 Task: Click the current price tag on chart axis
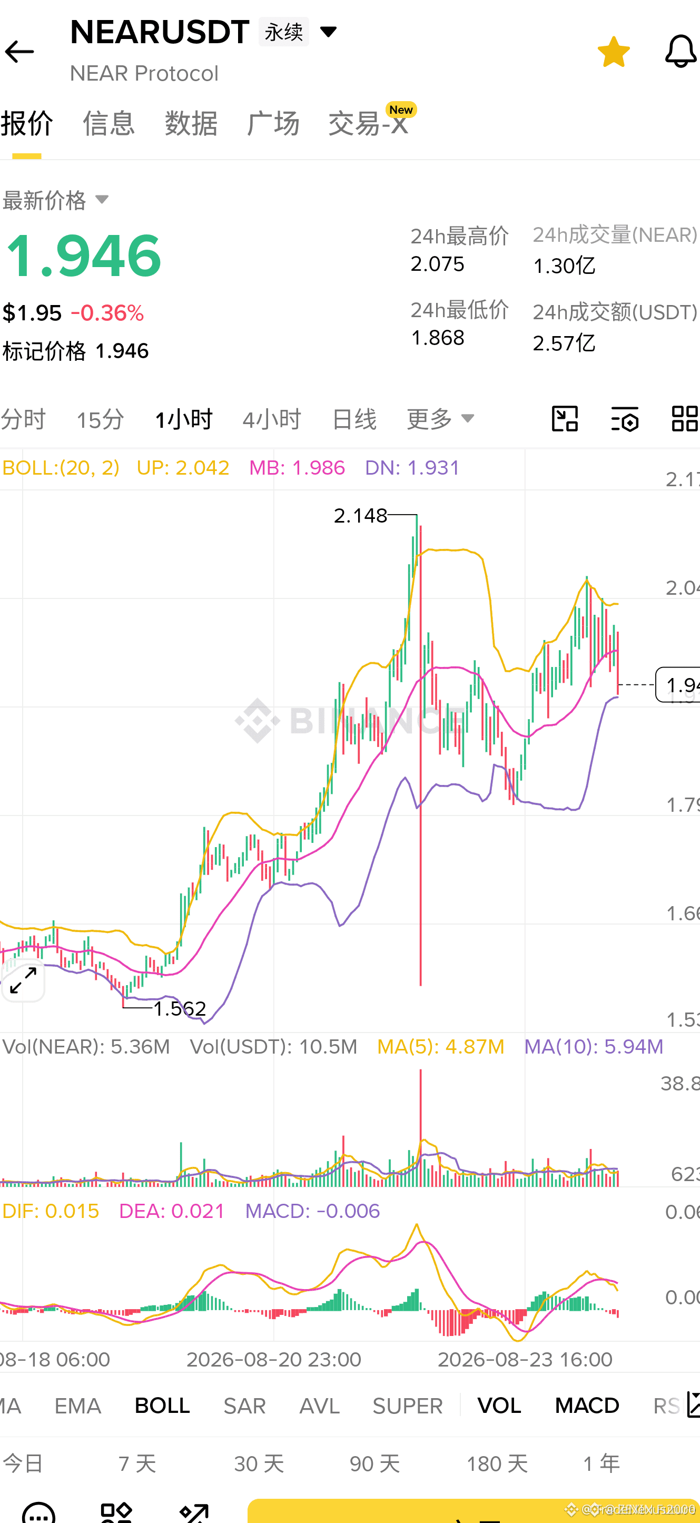(677, 685)
